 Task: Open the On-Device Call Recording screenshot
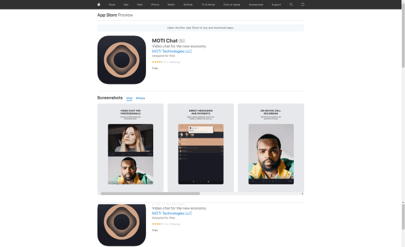[271, 148]
